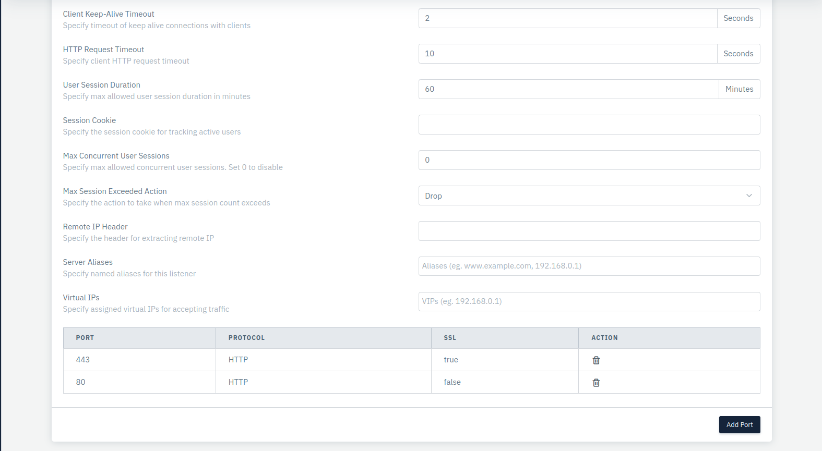The image size is (822, 451).
Task: Focus the HTTP Request Timeout field
Action: coord(568,54)
